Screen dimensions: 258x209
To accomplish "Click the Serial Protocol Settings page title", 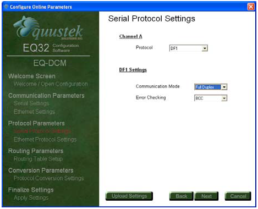I will [x=152, y=19].
